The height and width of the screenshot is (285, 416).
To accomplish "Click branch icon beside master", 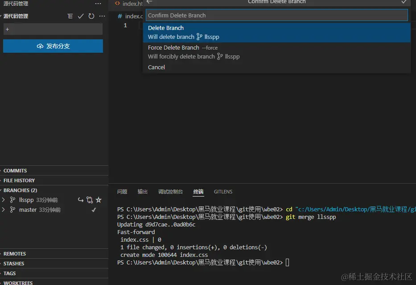I will click(12, 210).
